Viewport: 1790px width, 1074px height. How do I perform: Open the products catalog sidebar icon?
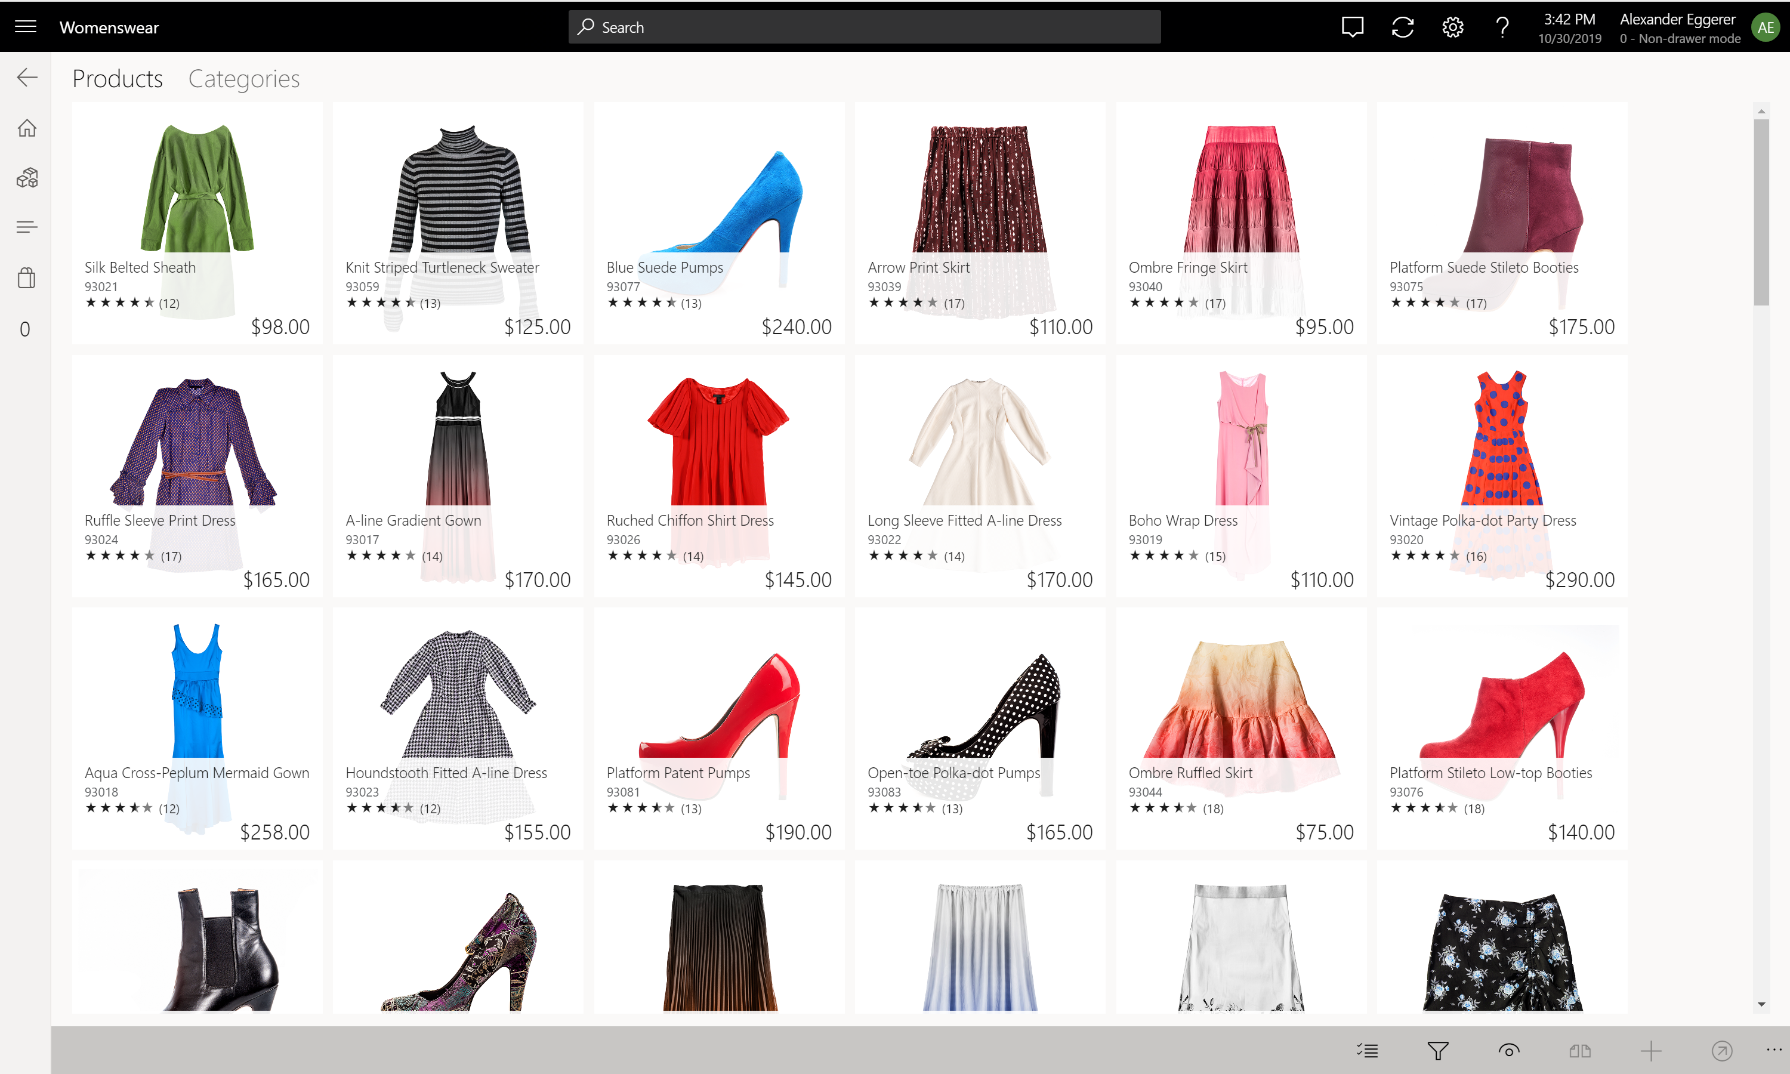click(x=27, y=178)
